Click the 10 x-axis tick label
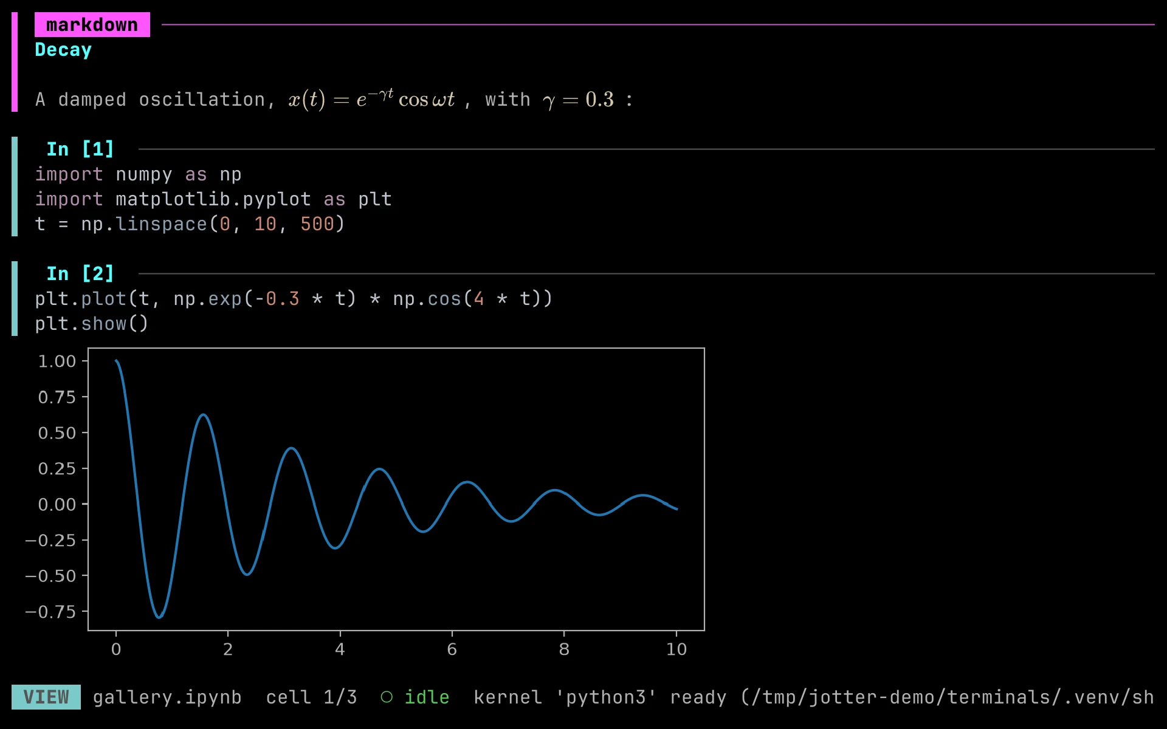This screenshot has height=729, width=1167. [x=676, y=649]
